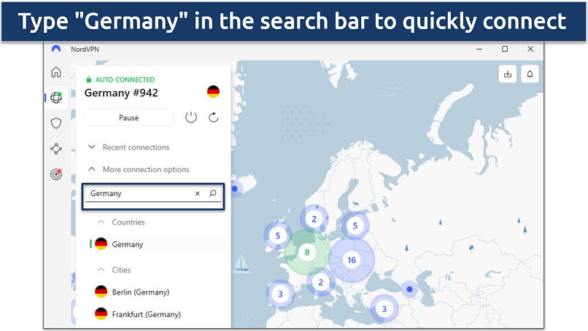Minimize the NordVPN window
Viewport: 588px width, 331px height.
coord(479,49)
